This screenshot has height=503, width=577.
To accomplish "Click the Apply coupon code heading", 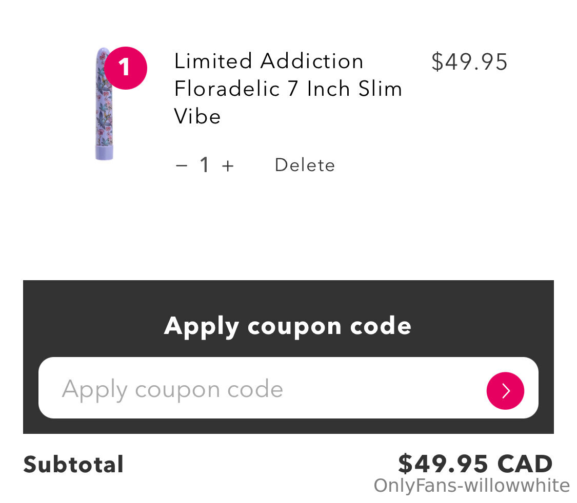I will [287, 326].
